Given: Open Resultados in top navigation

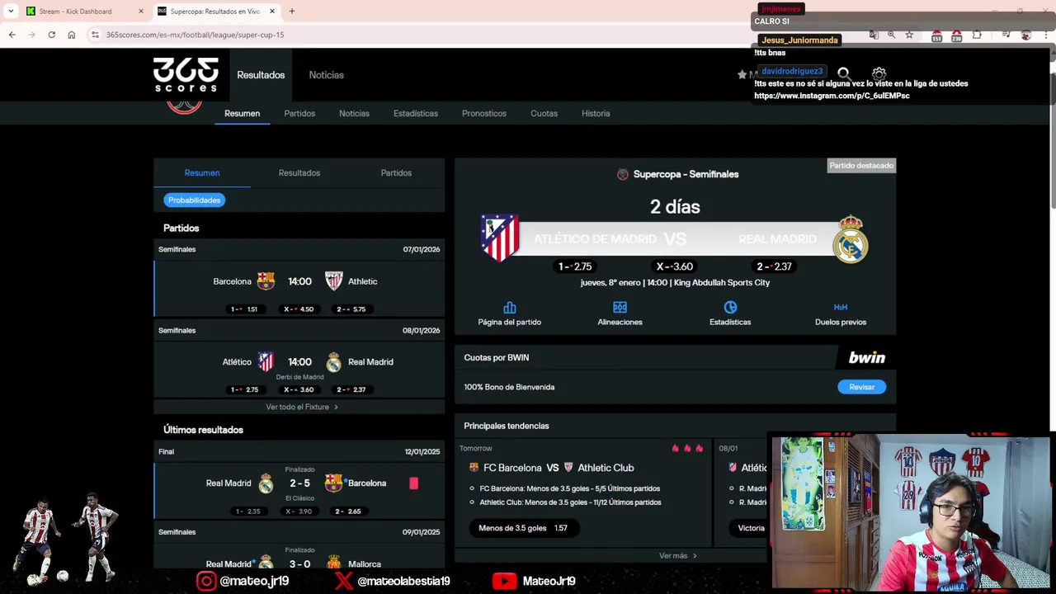Looking at the screenshot, I should 261,75.
